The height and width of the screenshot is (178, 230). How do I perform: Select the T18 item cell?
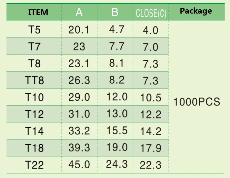click(x=34, y=148)
